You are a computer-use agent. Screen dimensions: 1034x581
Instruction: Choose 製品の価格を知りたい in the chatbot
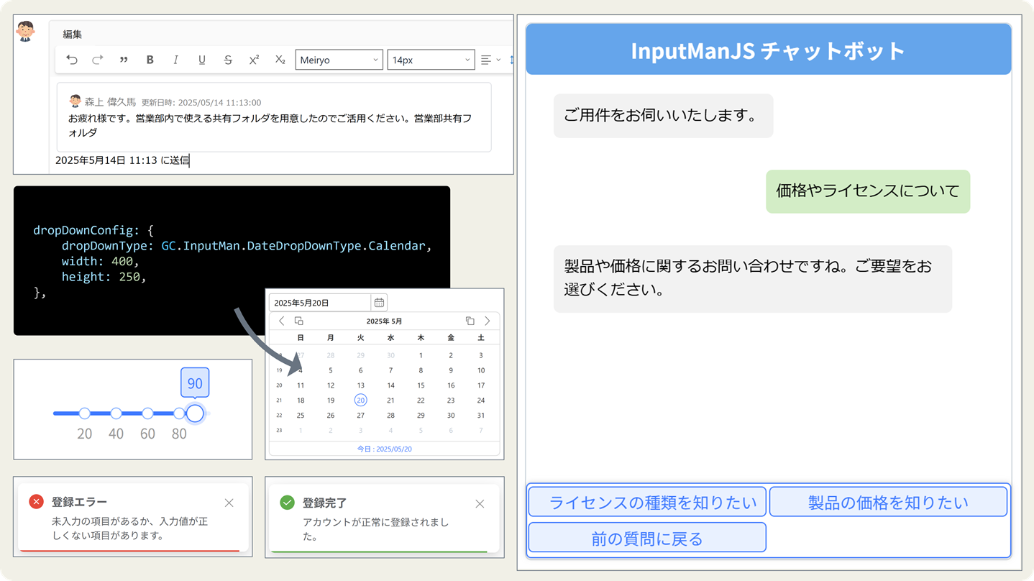click(x=888, y=502)
